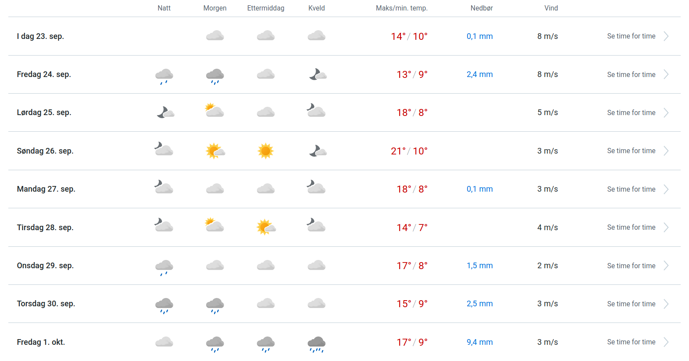The image size is (689, 361).
Task: Click Mandag night moon cloud icon
Action: [164, 187]
